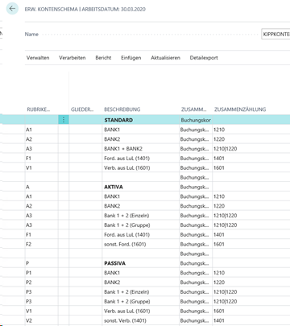Select the PASSIVA description cell

point(141,263)
